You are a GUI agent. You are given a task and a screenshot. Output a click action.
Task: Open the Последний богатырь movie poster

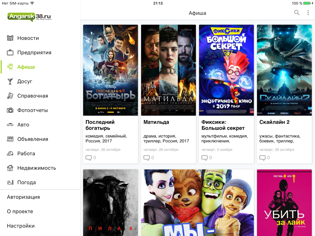coord(111,70)
